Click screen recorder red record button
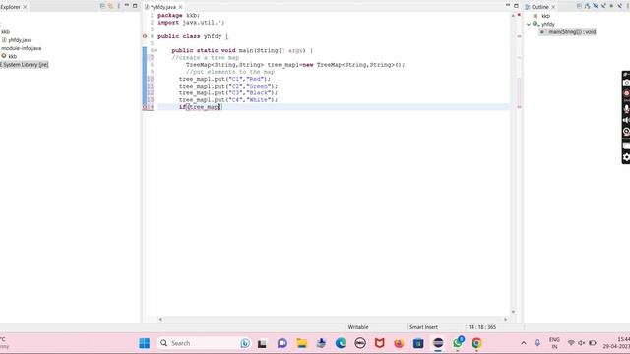Viewport: 630px width, 354px height. click(x=626, y=94)
